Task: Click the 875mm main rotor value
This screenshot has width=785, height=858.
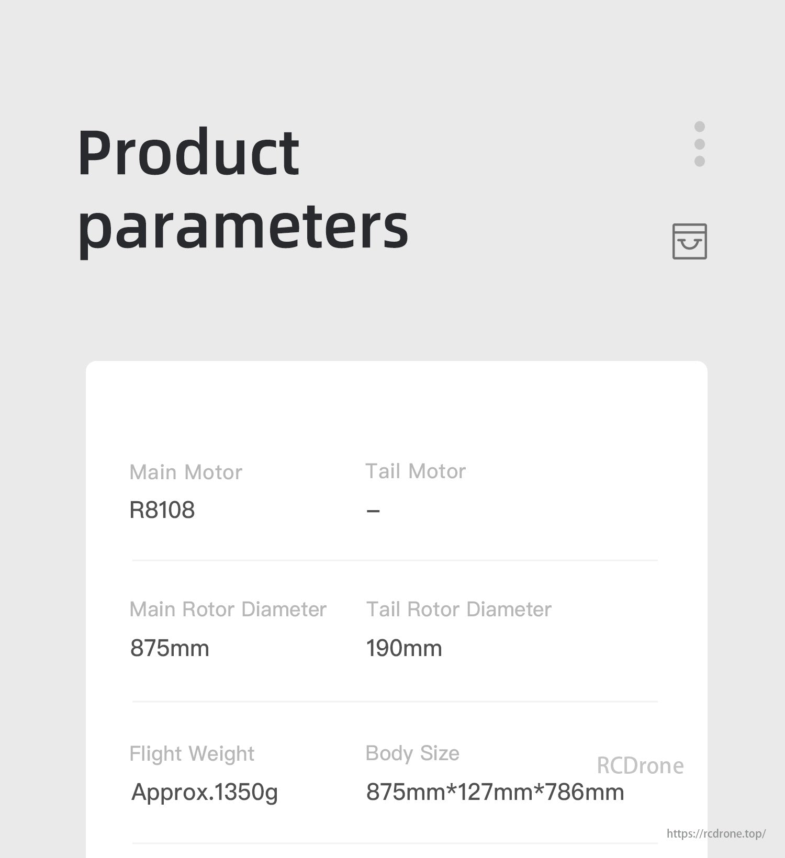Action: [x=170, y=648]
